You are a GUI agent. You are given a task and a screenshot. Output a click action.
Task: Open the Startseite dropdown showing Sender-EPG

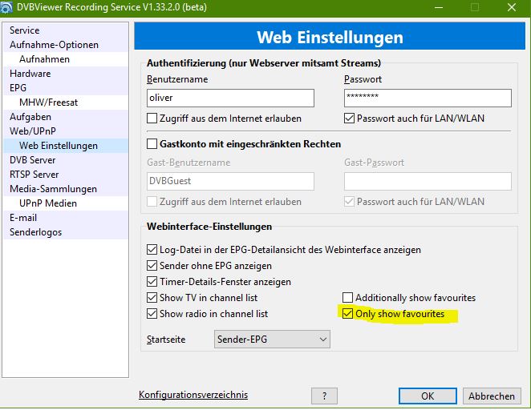click(272, 339)
